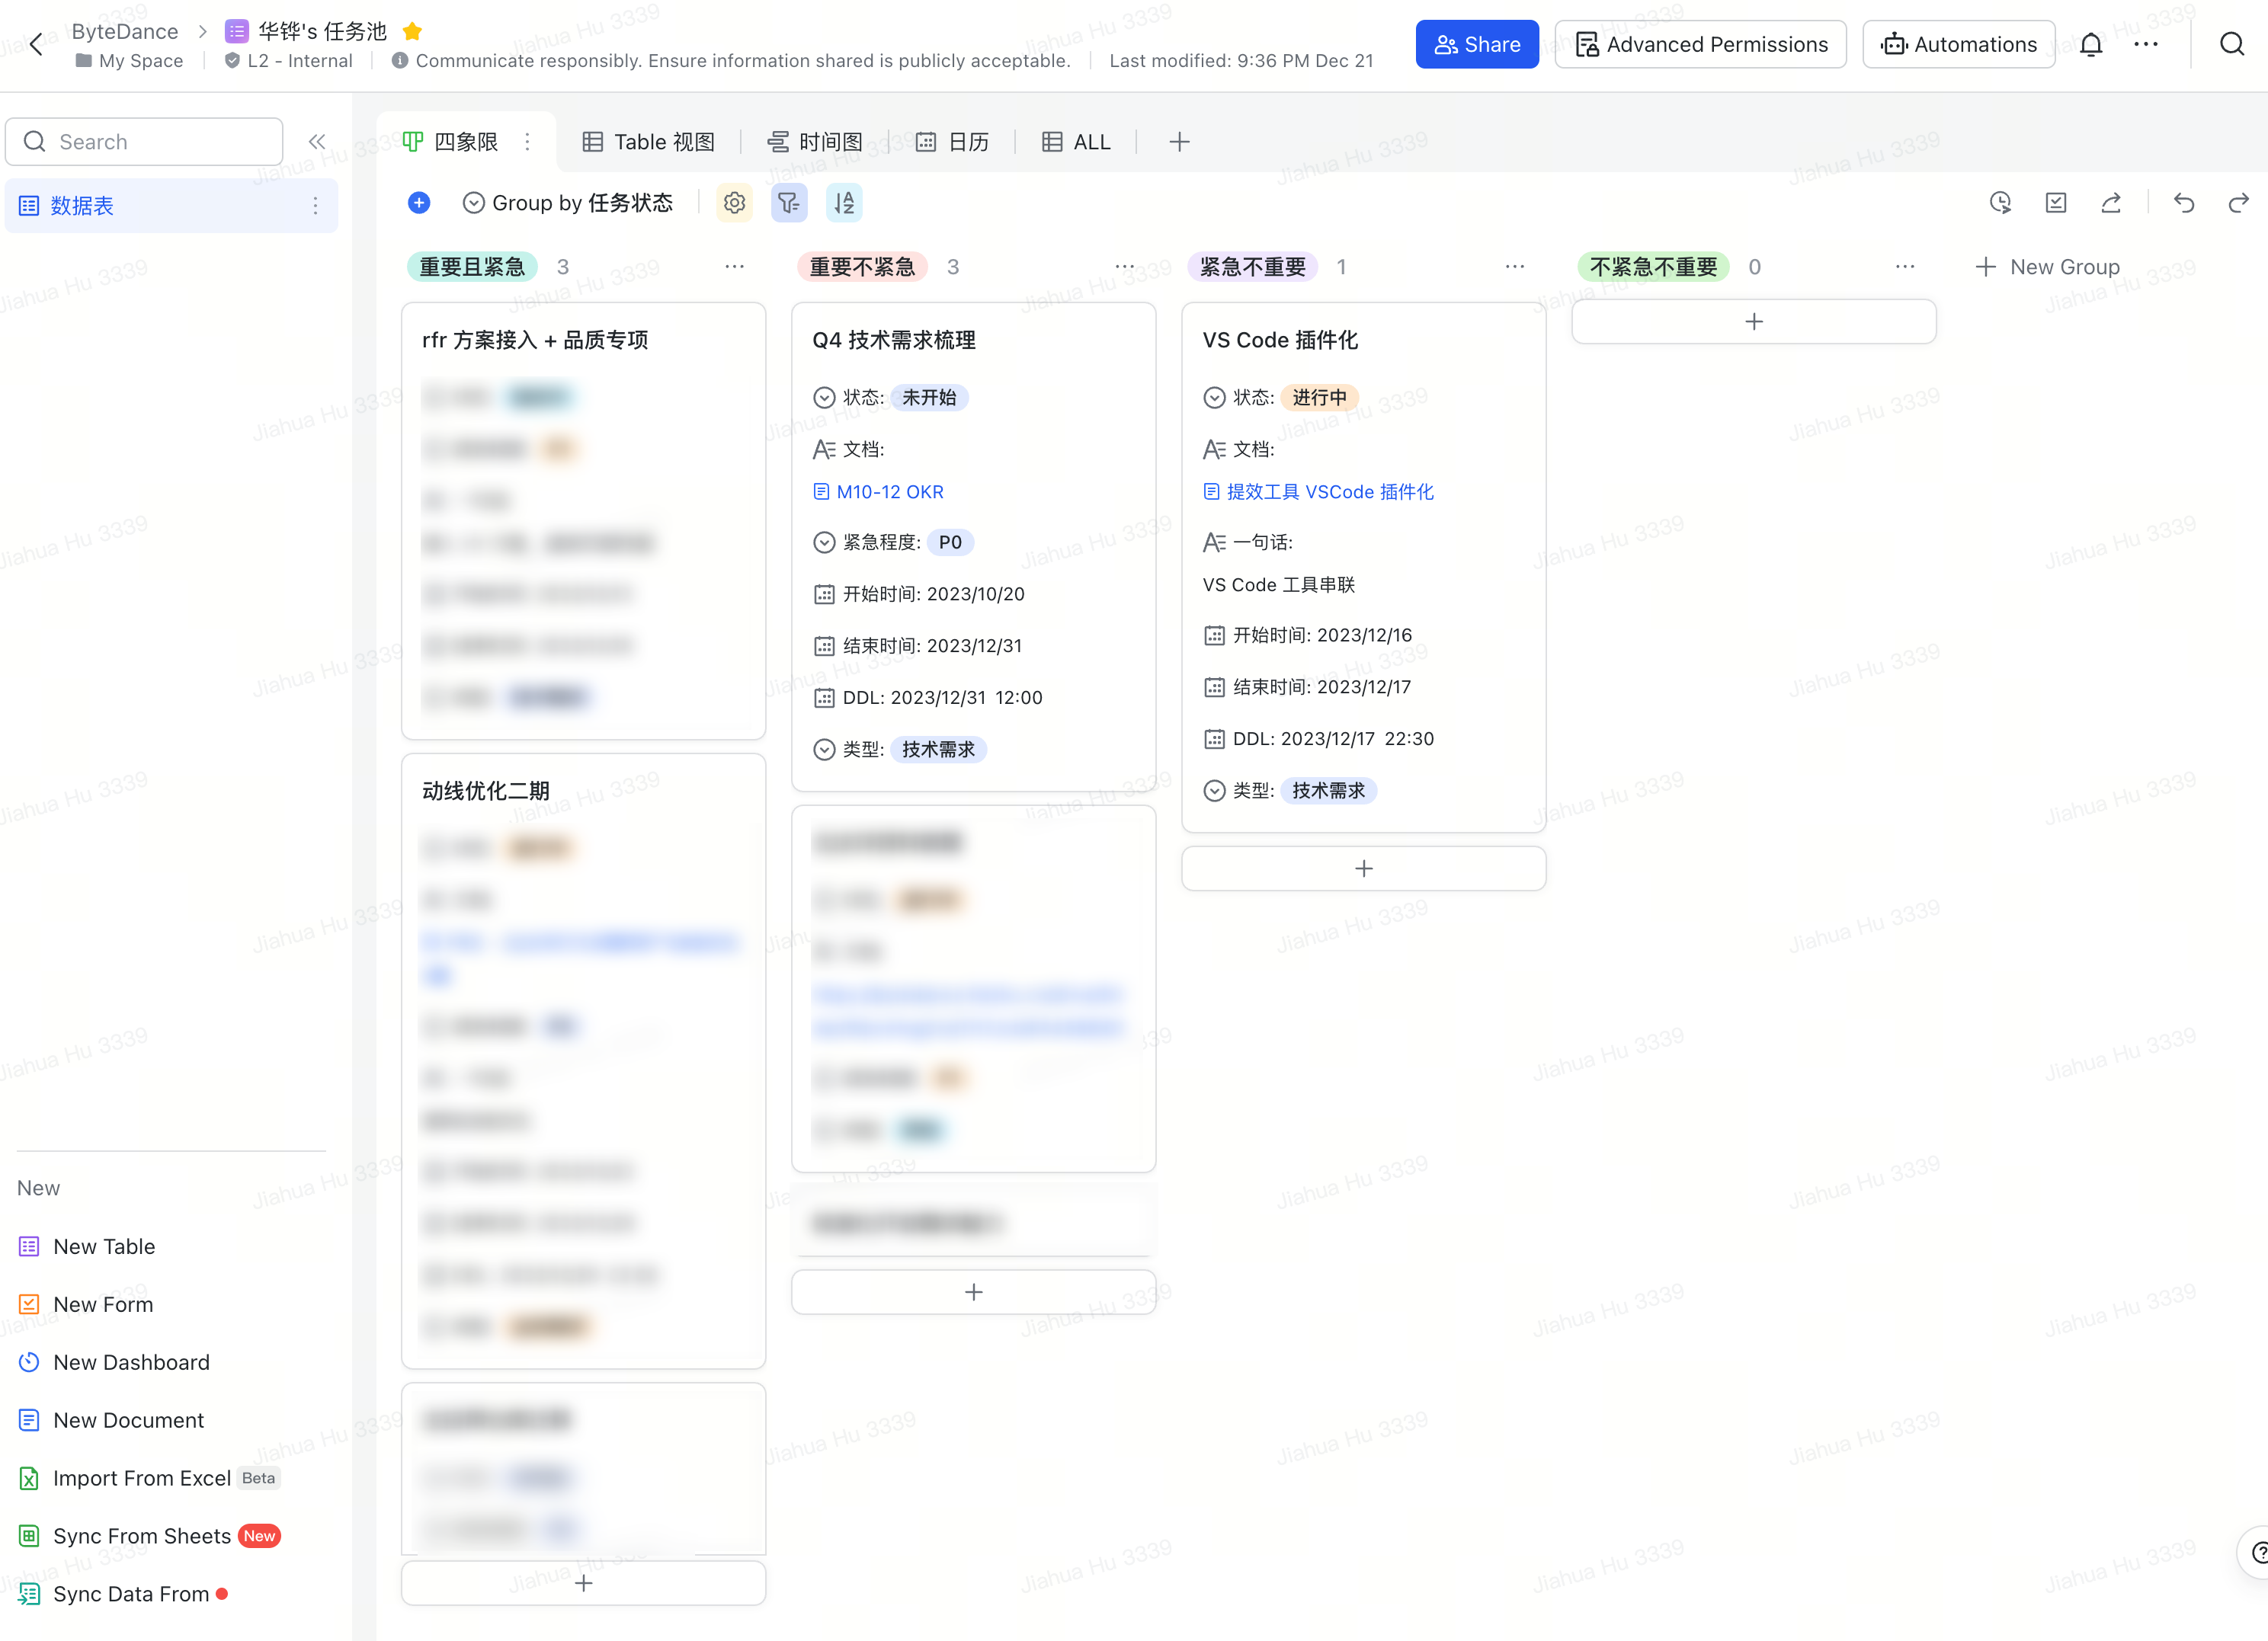2268x1641 pixels.
Task: Expand the Group by 任务状态 dropdown
Action: click(568, 203)
